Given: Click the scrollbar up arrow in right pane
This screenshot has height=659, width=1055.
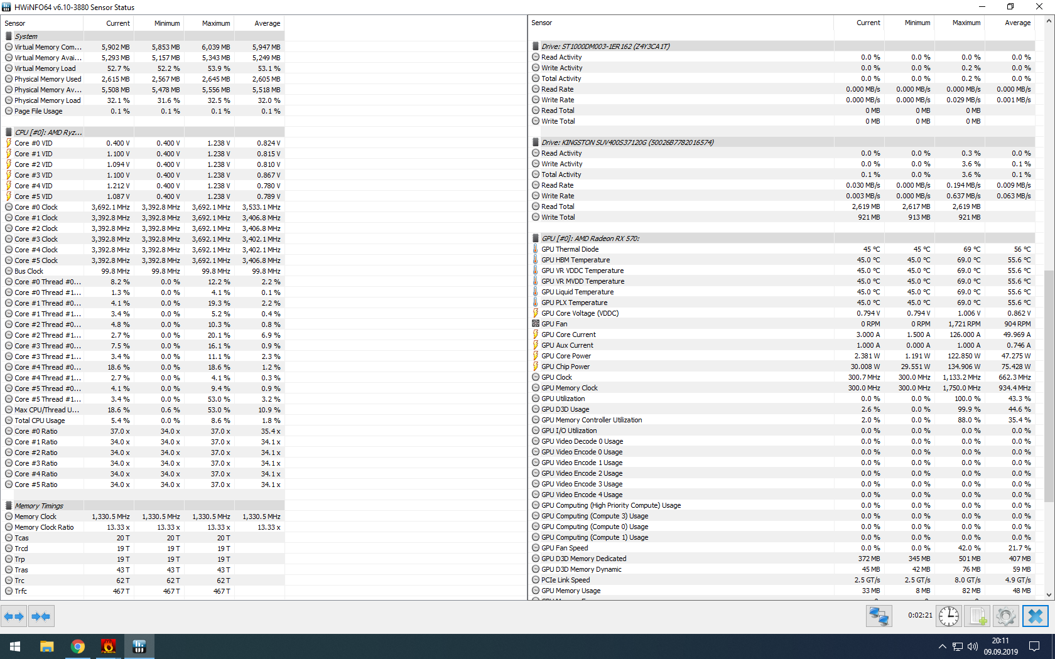Looking at the screenshot, I should (1049, 21).
